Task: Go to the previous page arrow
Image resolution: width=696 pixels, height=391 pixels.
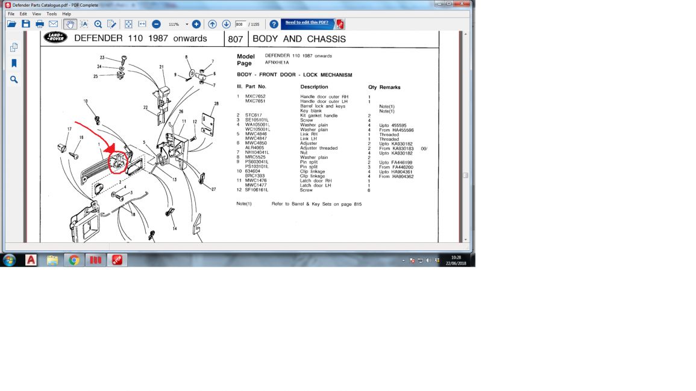Action: point(212,24)
